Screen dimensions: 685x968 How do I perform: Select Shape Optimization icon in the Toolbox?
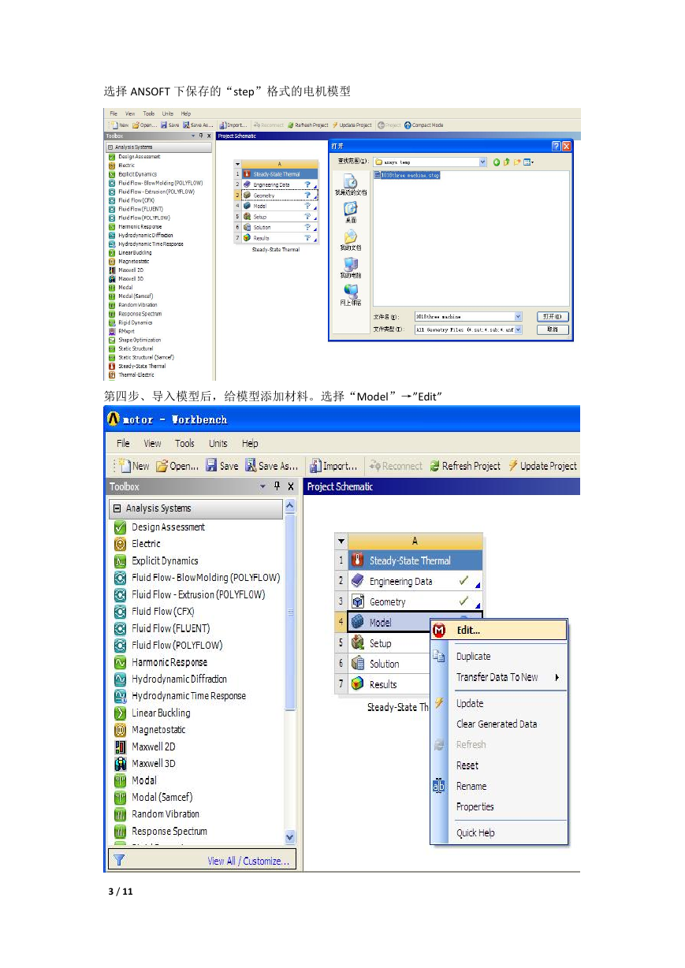tap(111, 340)
